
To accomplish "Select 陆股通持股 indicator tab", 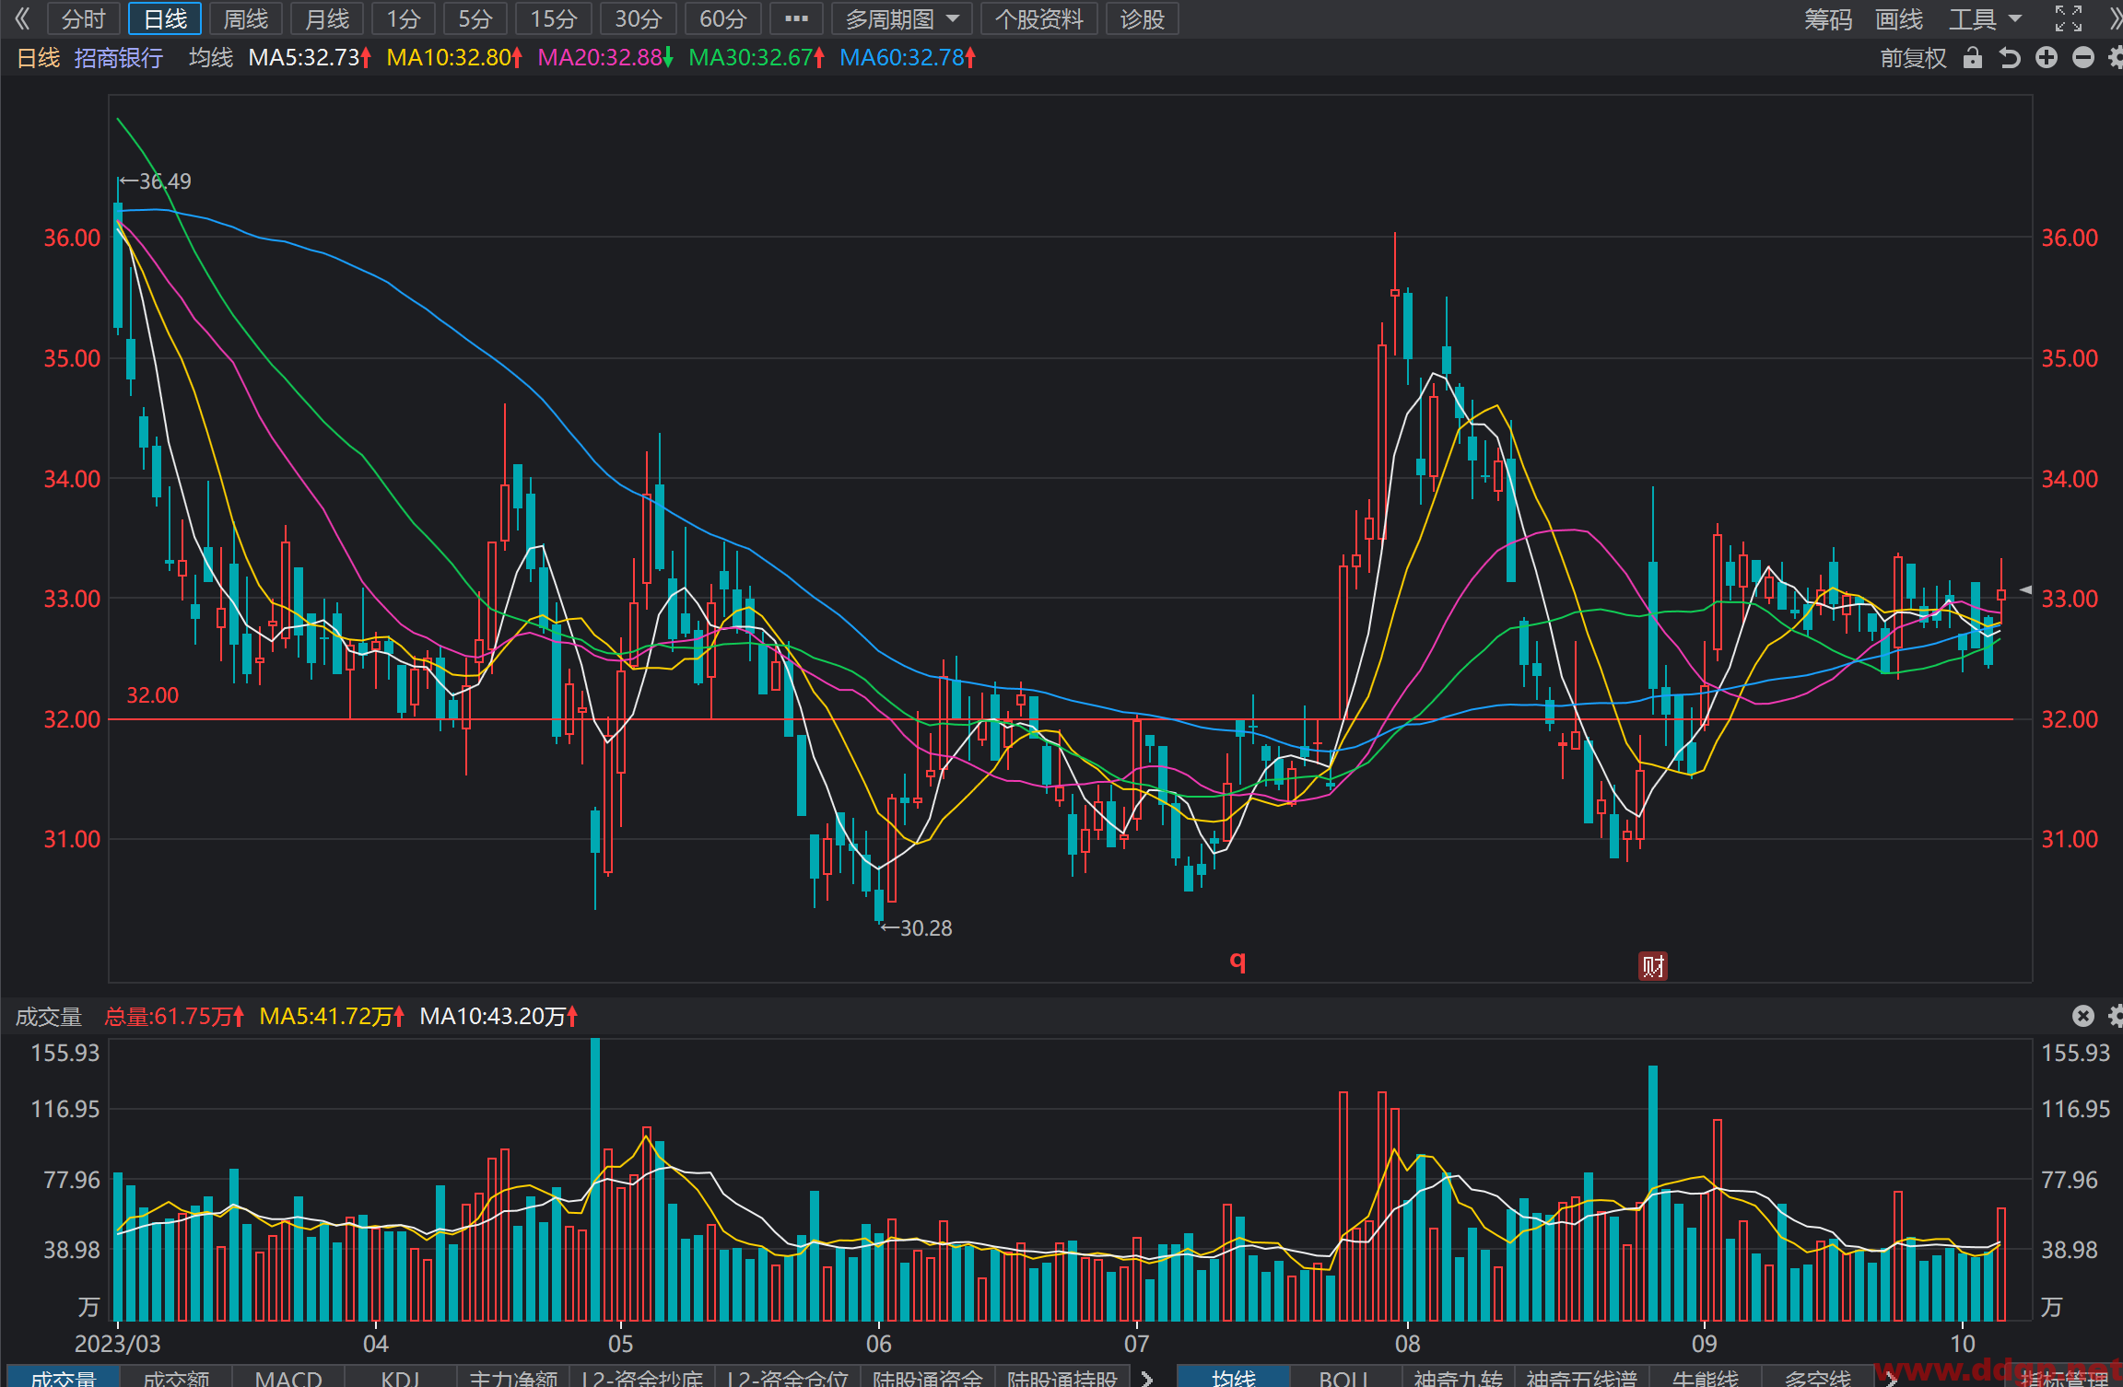I will [x=1062, y=1377].
